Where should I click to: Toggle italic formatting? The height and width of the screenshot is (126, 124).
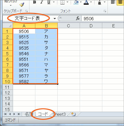42,2
